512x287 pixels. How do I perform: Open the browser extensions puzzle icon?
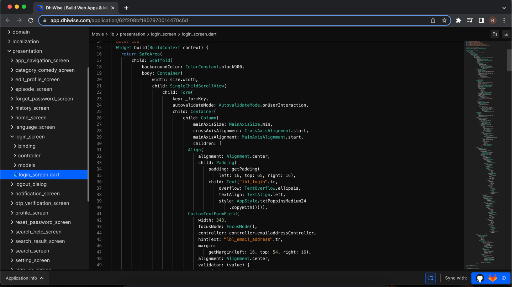click(458, 20)
